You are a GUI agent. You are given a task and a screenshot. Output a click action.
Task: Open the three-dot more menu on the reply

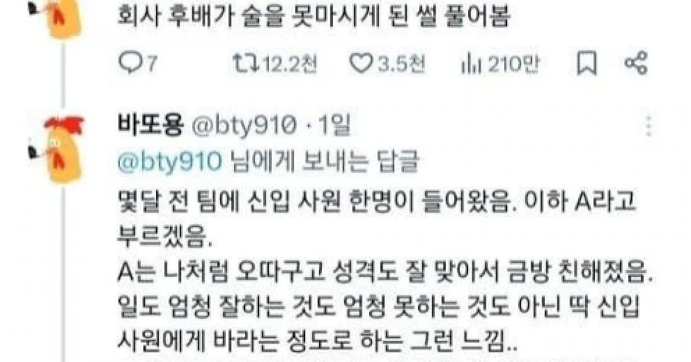[650, 126]
